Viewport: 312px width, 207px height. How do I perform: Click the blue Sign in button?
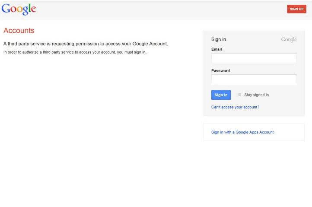221,95
